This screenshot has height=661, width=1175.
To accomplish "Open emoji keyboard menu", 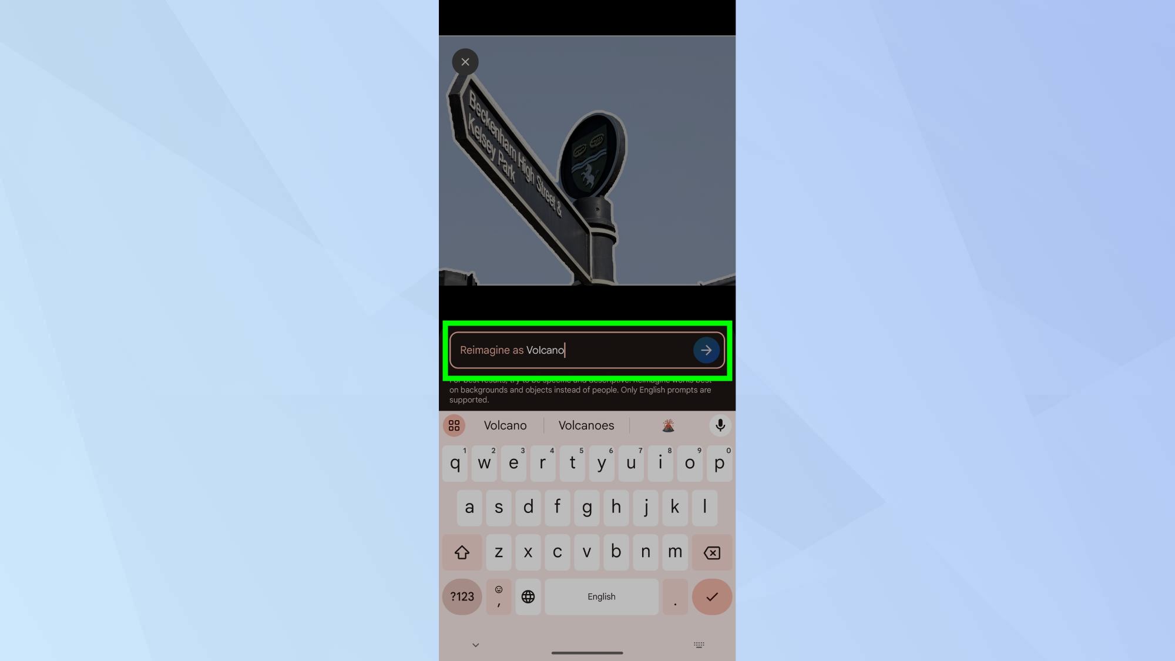I will tap(498, 596).
